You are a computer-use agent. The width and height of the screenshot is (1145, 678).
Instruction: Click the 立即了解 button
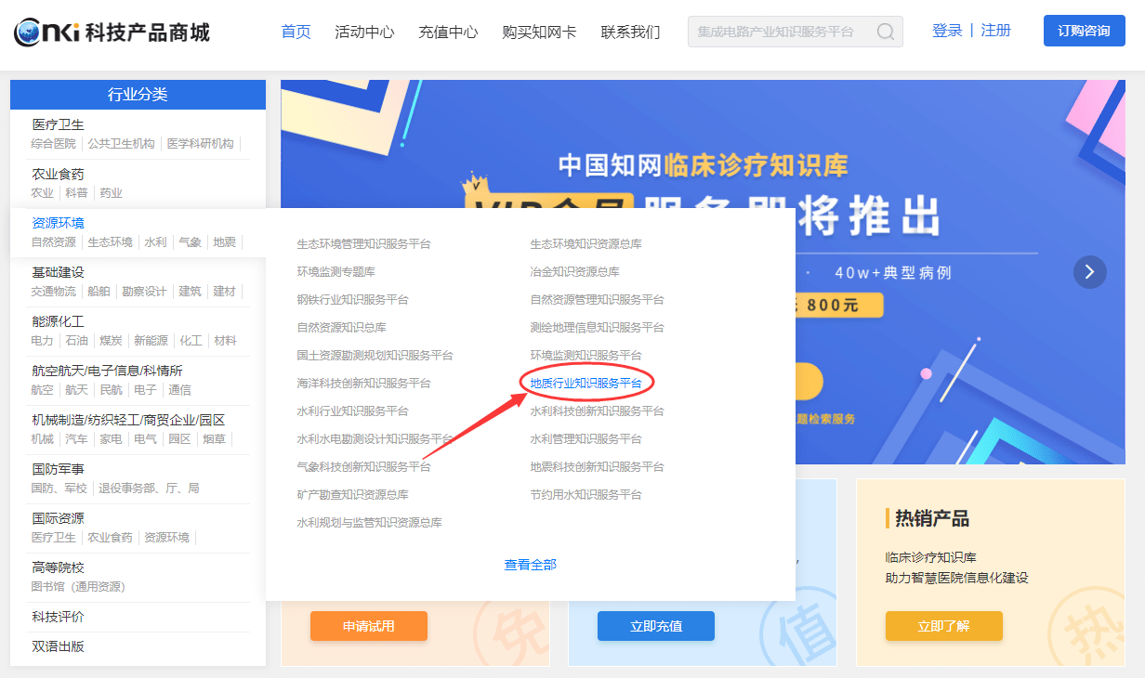tap(943, 626)
